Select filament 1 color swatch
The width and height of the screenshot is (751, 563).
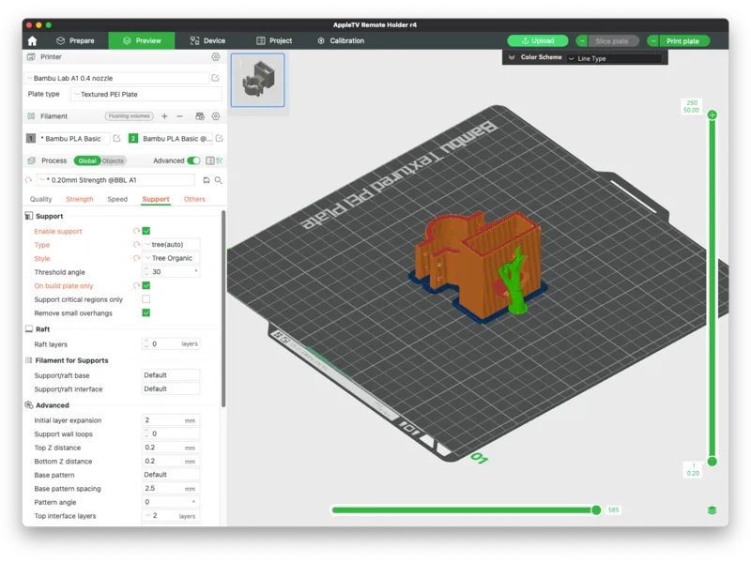31,138
